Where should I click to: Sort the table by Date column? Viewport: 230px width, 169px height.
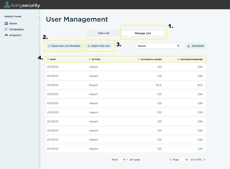pos(51,59)
